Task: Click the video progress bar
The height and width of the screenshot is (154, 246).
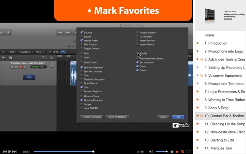Action: 64,151
